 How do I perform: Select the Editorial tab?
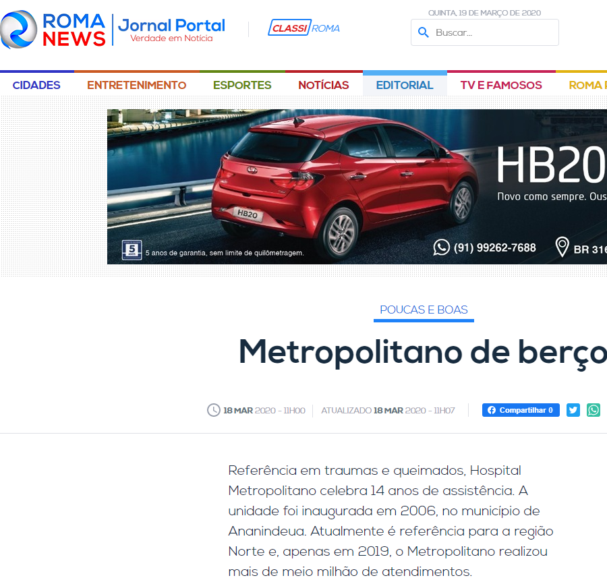(405, 85)
